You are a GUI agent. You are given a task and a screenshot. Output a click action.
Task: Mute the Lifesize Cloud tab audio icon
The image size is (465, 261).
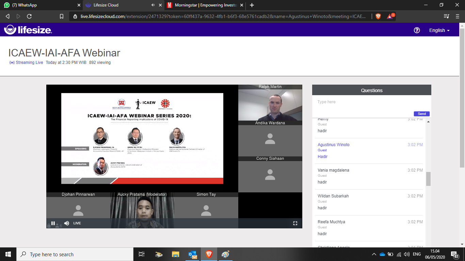[x=153, y=5]
